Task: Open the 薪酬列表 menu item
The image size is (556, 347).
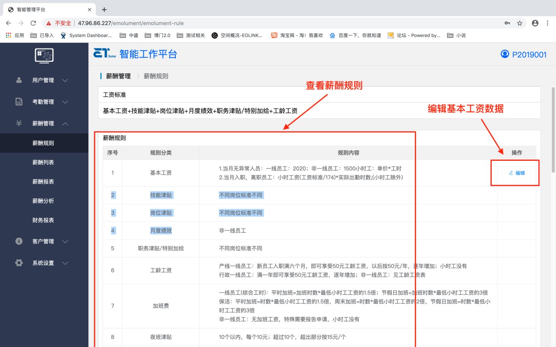Action: [x=43, y=162]
